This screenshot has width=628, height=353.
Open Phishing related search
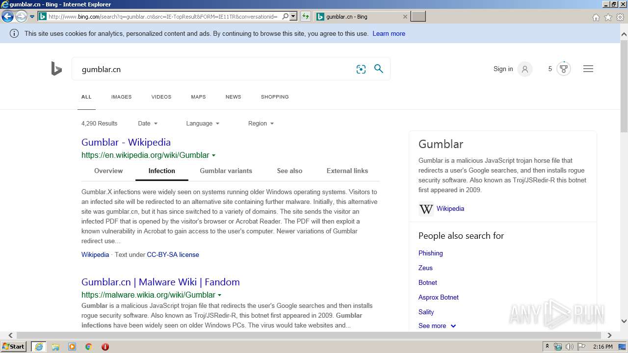click(431, 253)
